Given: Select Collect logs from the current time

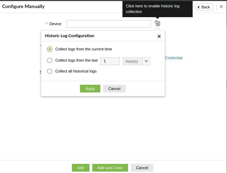Looking at the screenshot, I should pos(49,49).
